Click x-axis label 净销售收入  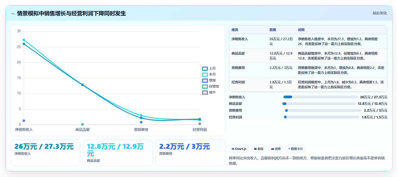click(24, 129)
